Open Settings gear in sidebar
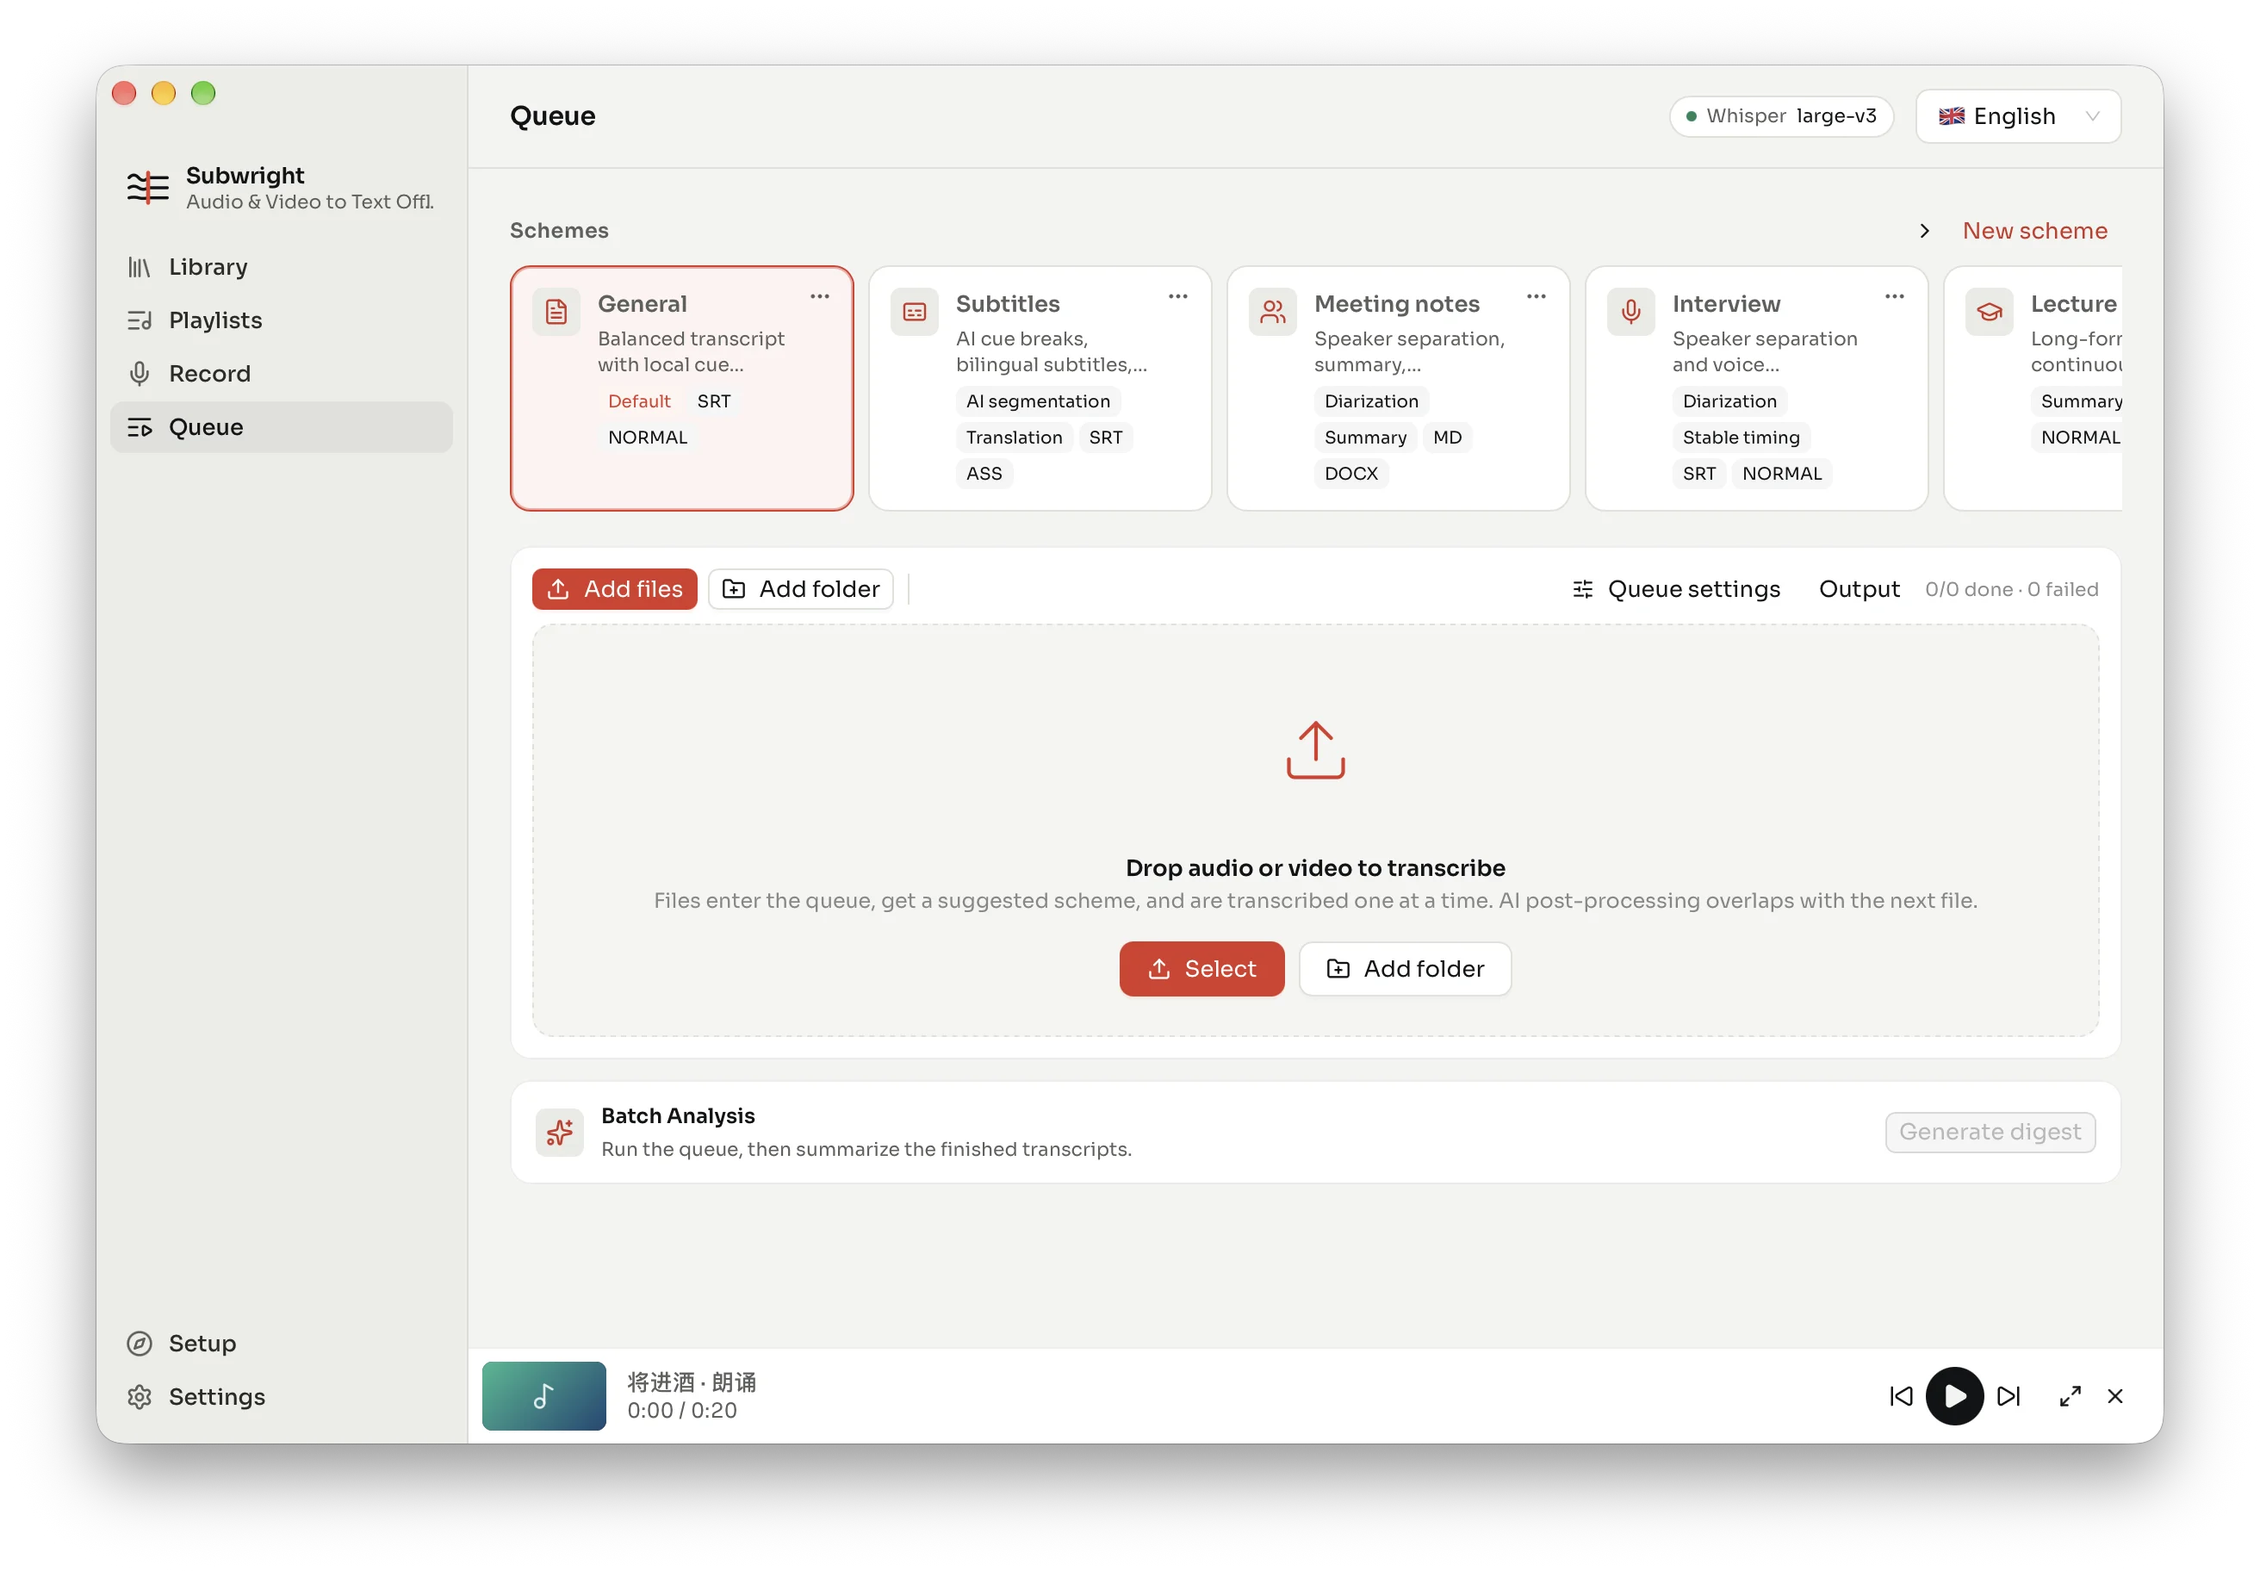 [x=282, y=1396]
